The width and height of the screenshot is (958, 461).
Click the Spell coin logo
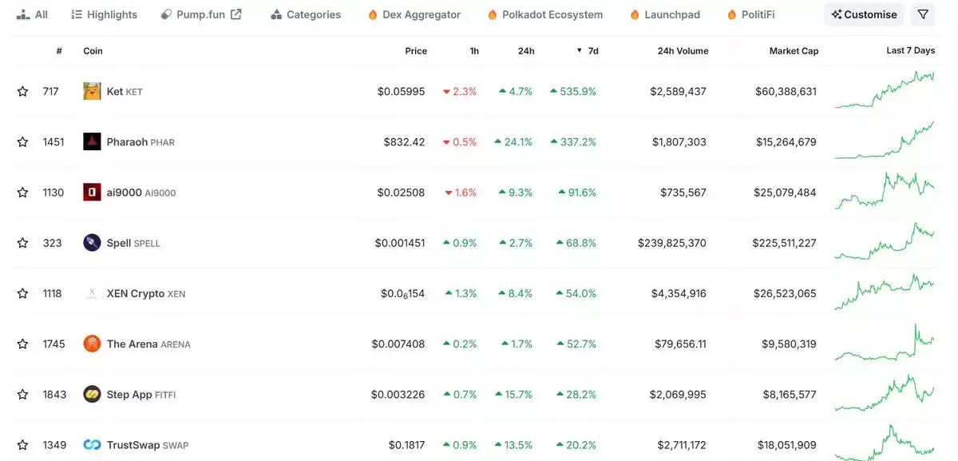[x=92, y=242]
